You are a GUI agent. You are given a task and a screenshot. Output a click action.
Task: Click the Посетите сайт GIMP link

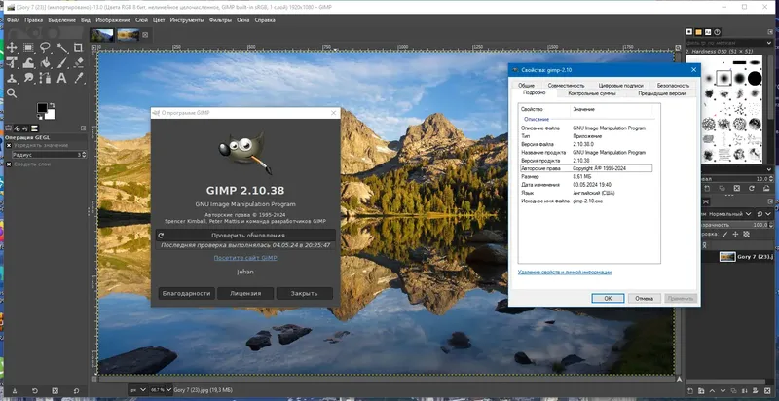(x=245, y=258)
